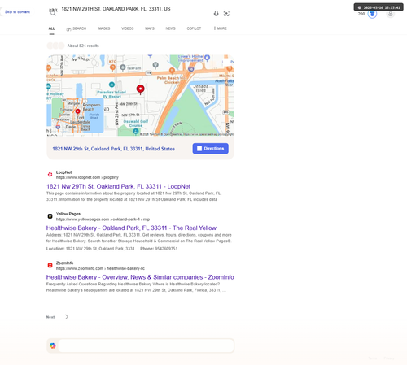
Task: Click the Palm Beach Chicken marker
Action: coord(172,71)
